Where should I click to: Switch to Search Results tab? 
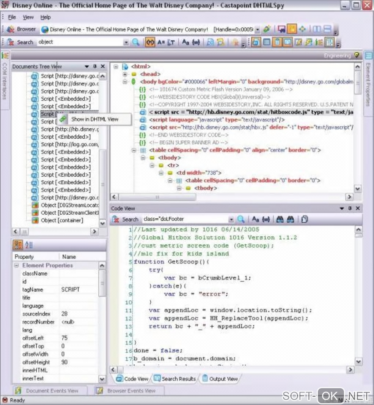175,379
